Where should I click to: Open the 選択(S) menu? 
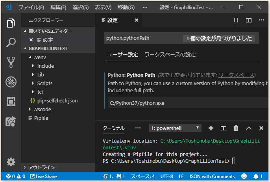coord(81,7)
